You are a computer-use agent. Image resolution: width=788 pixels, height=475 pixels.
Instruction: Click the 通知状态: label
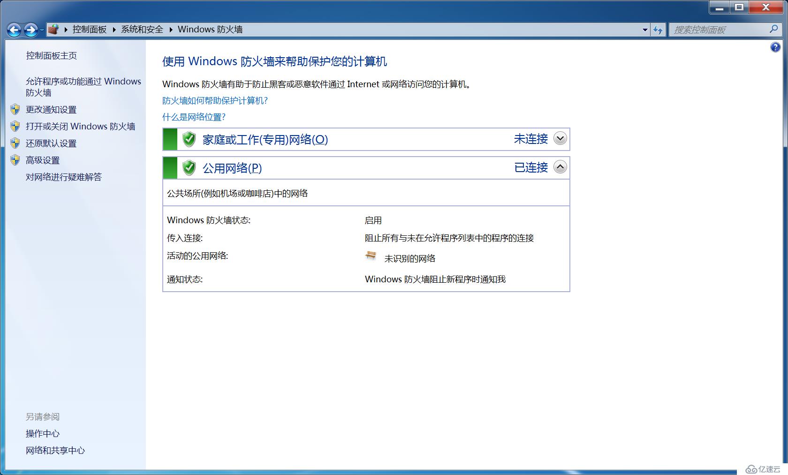tap(185, 279)
